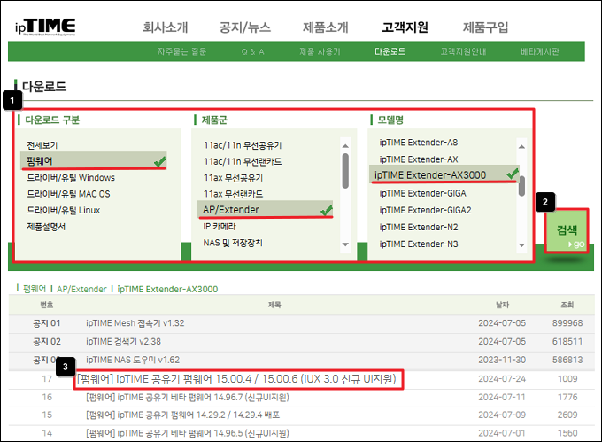Click AP/Extender in results breadcrumb
The image size is (602, 442).
(81, 289)
